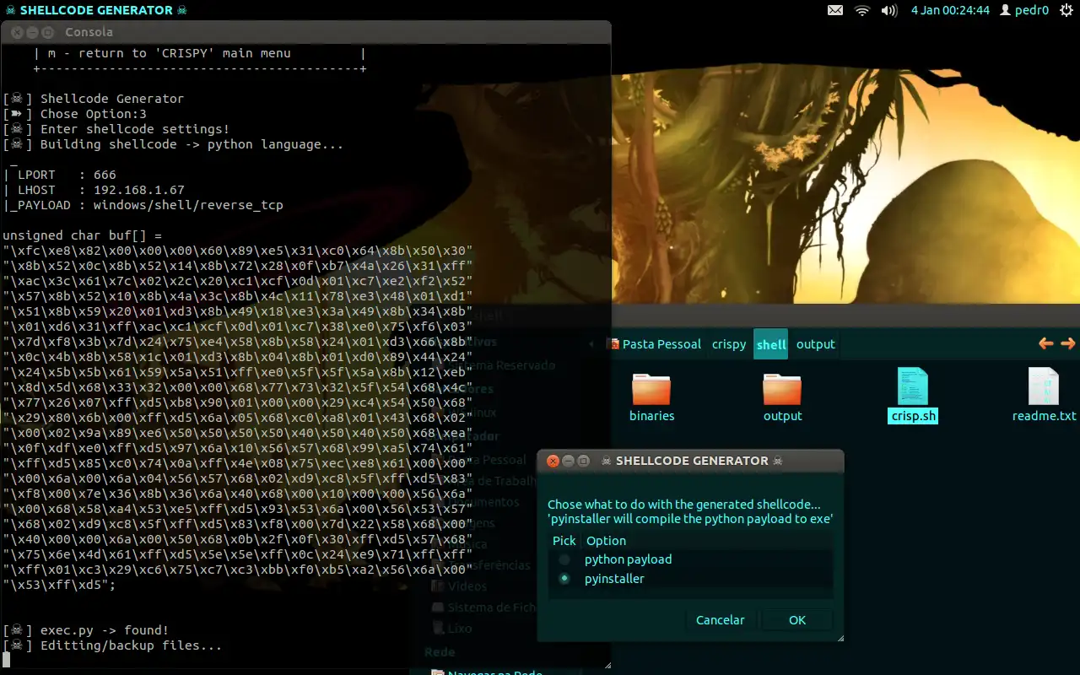Click the back arrow in file manager
Image resolution: width=1080 pixels, height=675 pixels.
pyautogui.click(x=1045, y=343)
